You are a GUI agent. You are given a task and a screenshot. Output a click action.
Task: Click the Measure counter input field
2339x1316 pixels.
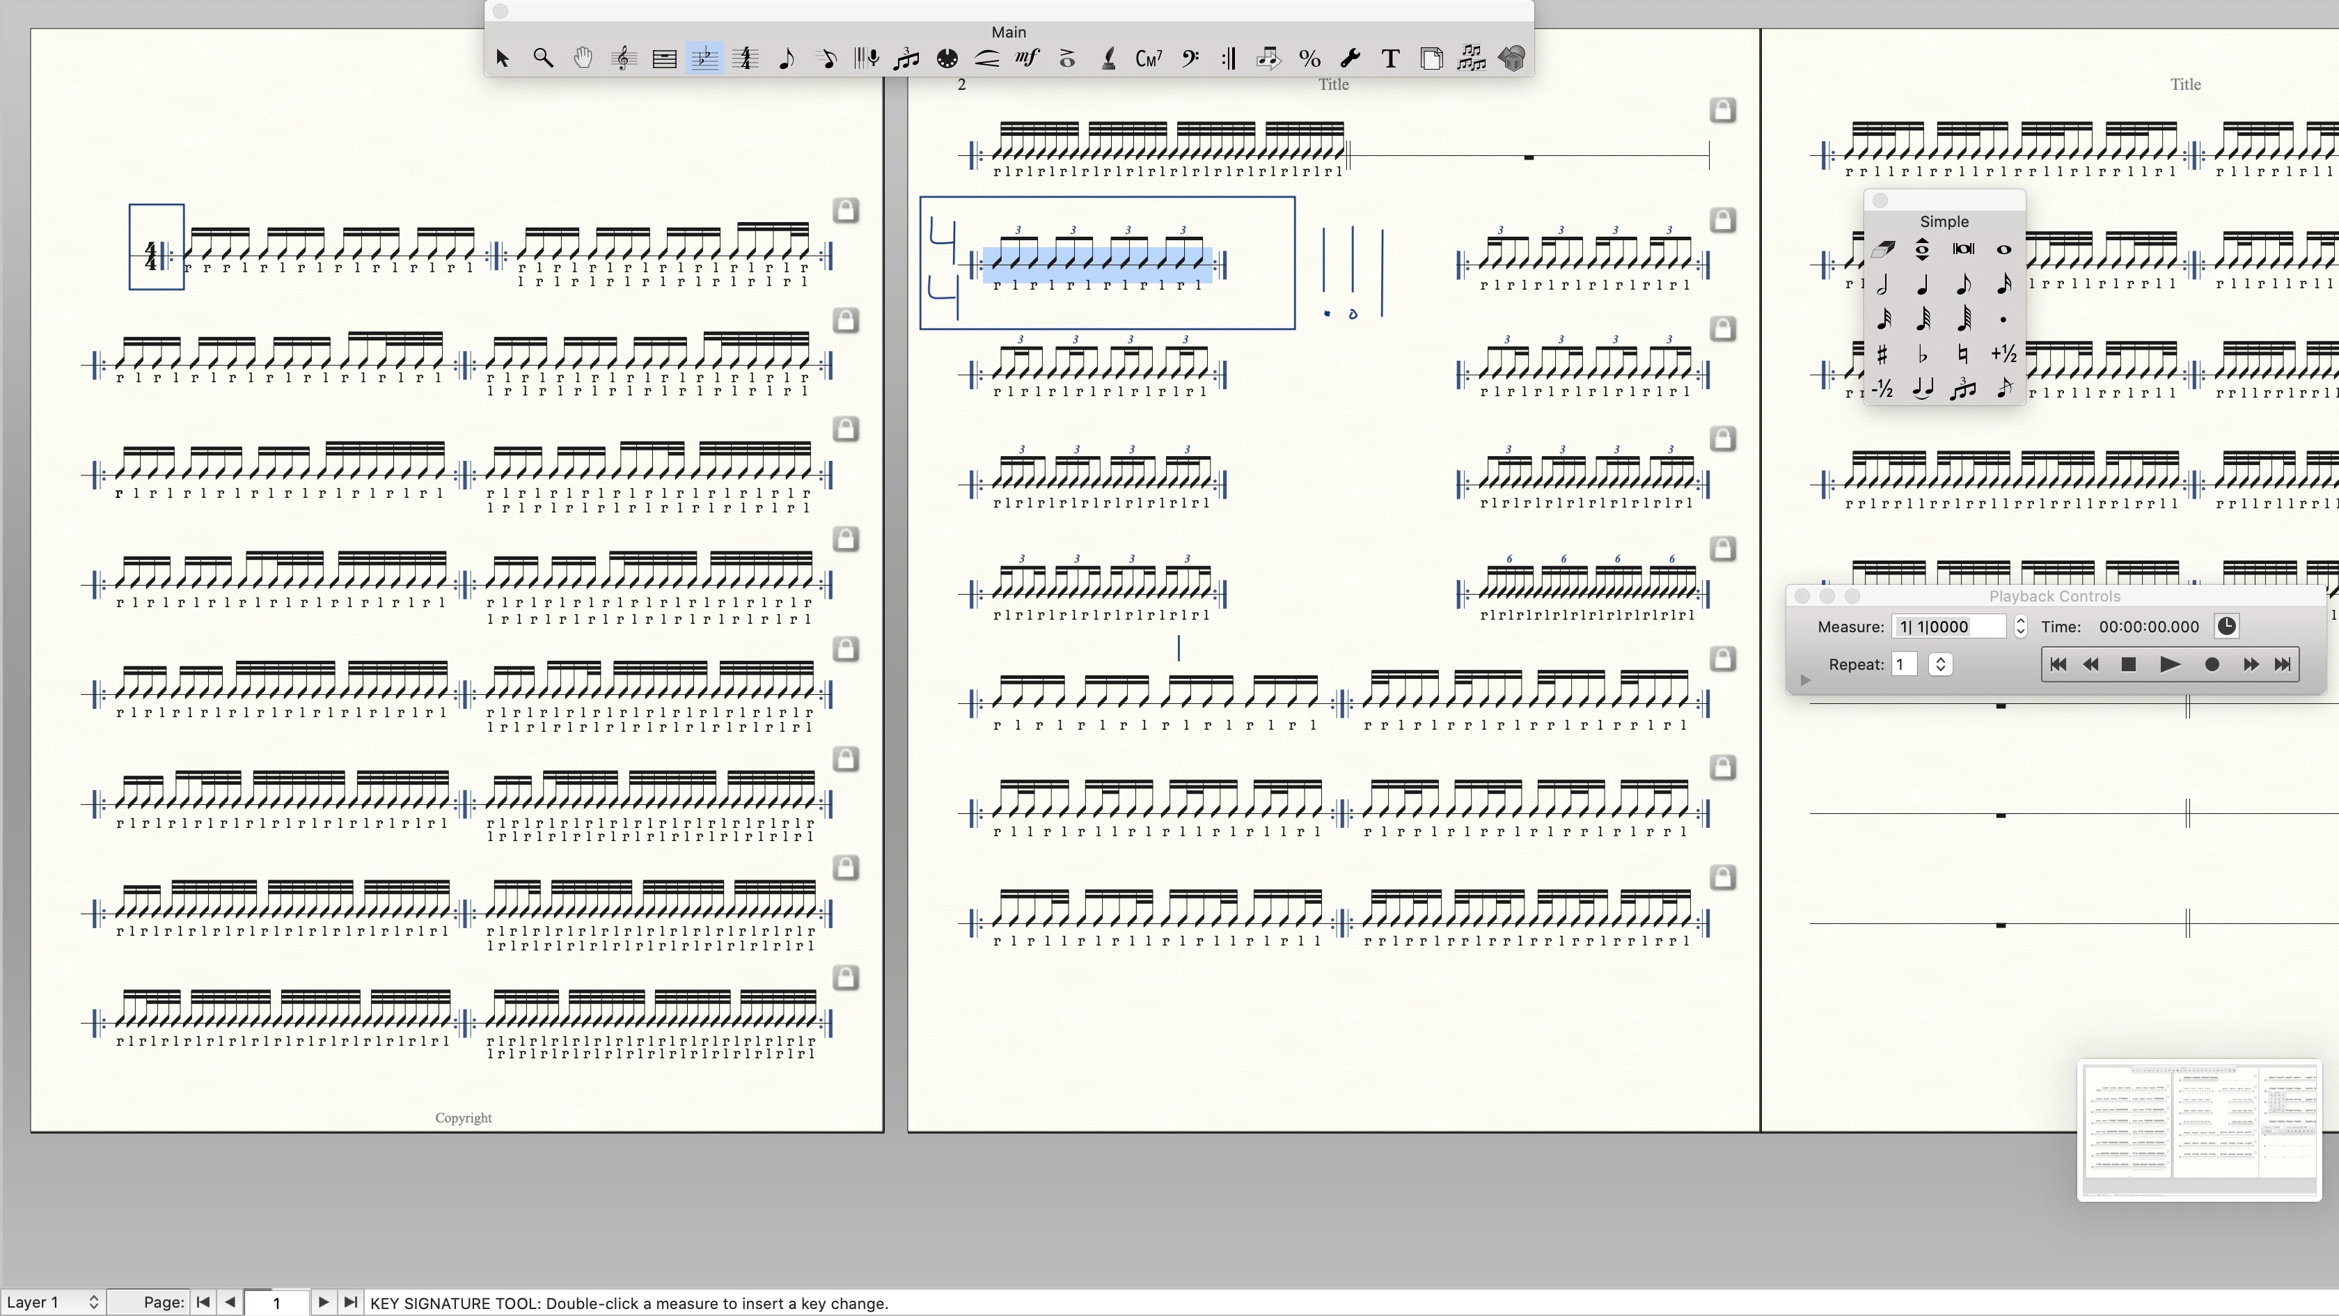(x=1948, y=627)
